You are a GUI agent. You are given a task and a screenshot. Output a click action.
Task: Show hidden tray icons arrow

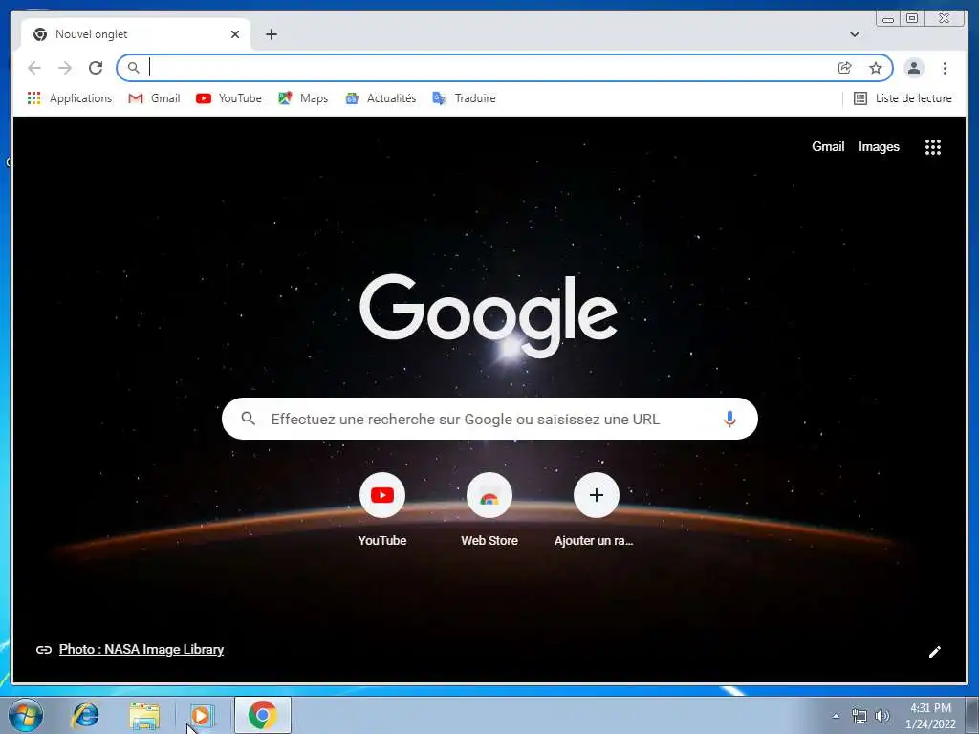(836, 716)
